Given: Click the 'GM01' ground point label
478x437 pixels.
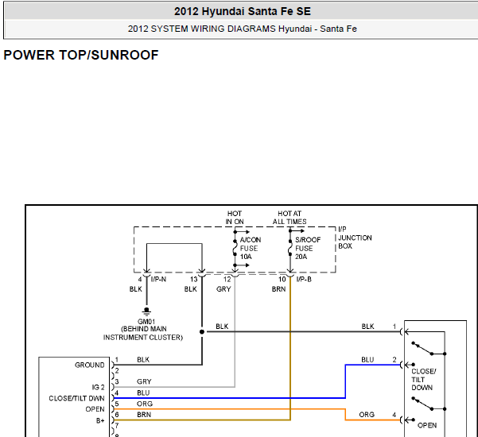Looking at the screenshot, I should pyautogui.click(x=146, y=322).
